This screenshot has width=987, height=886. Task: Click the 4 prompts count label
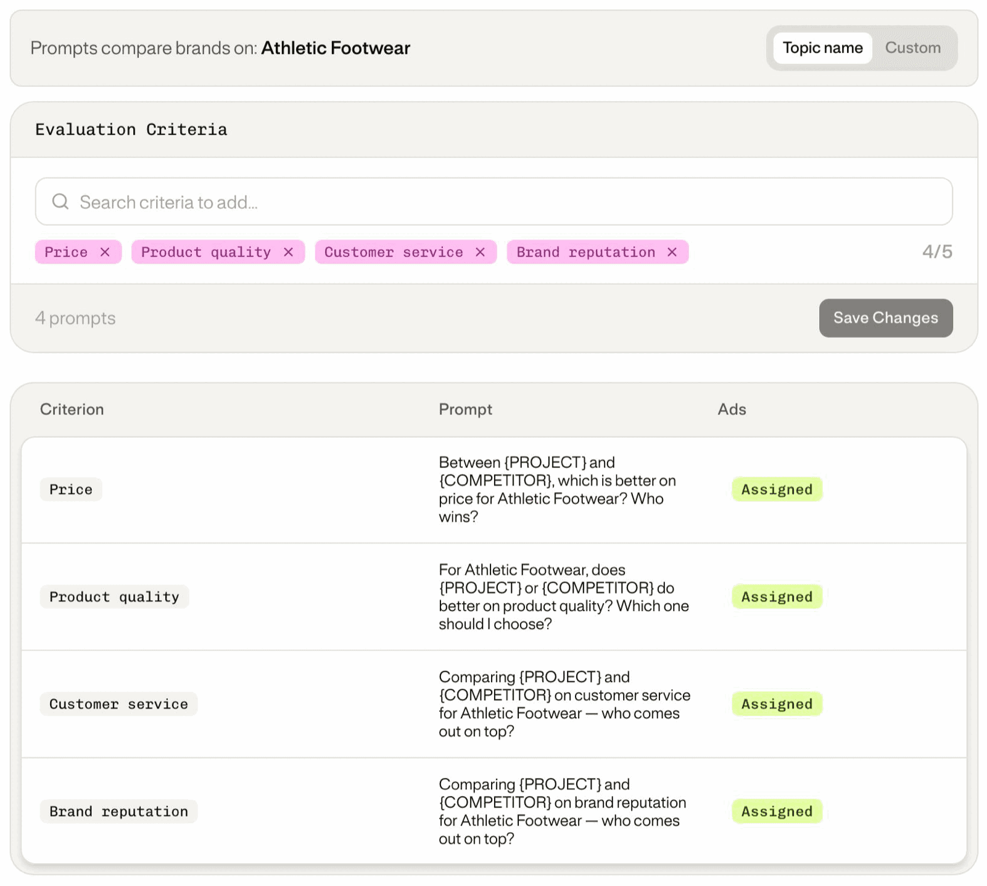(x=75, y=318)
